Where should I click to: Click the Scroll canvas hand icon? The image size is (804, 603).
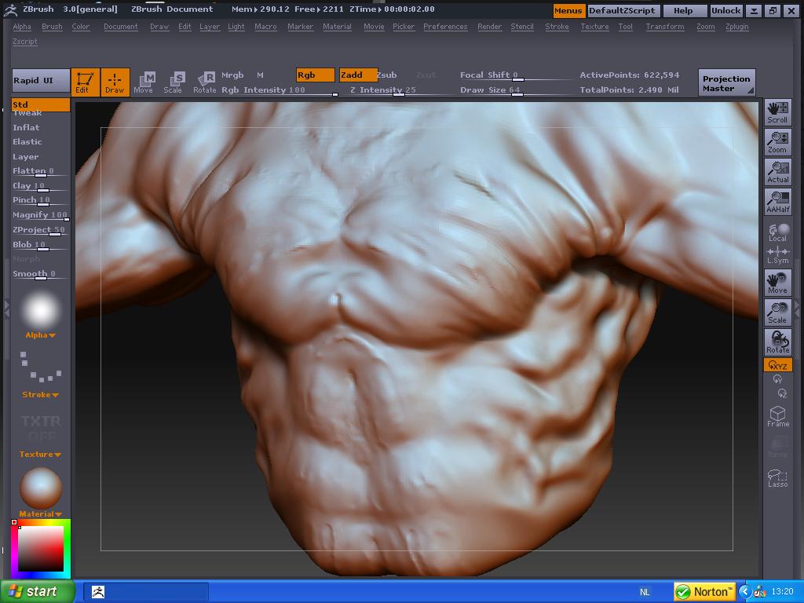(x=778, y=112)
